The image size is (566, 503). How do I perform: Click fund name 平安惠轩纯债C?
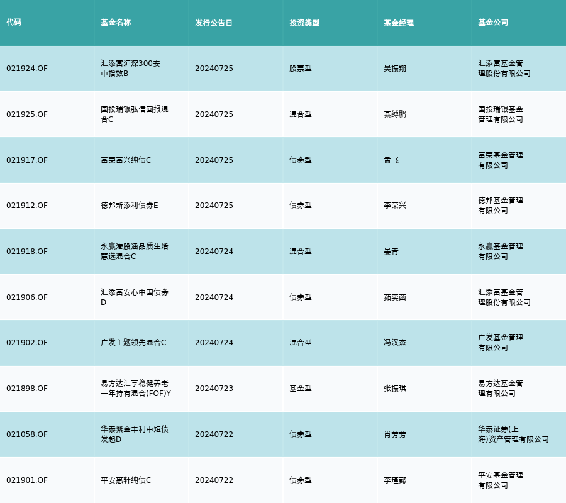[126, 480]
